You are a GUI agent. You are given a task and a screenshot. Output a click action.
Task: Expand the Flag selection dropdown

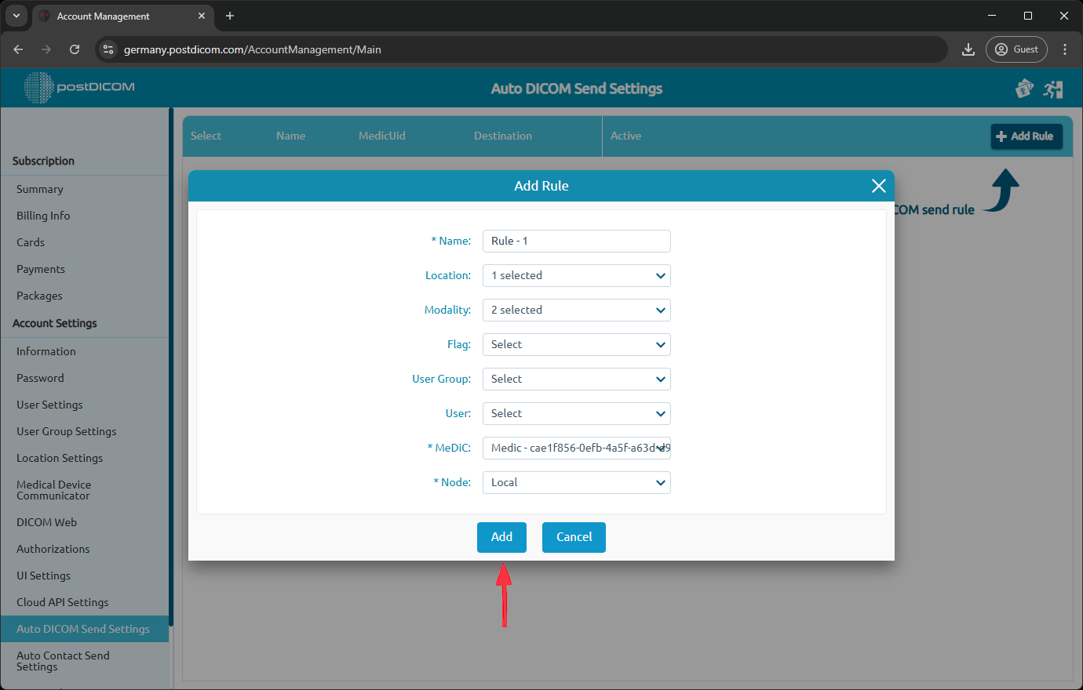577,344
